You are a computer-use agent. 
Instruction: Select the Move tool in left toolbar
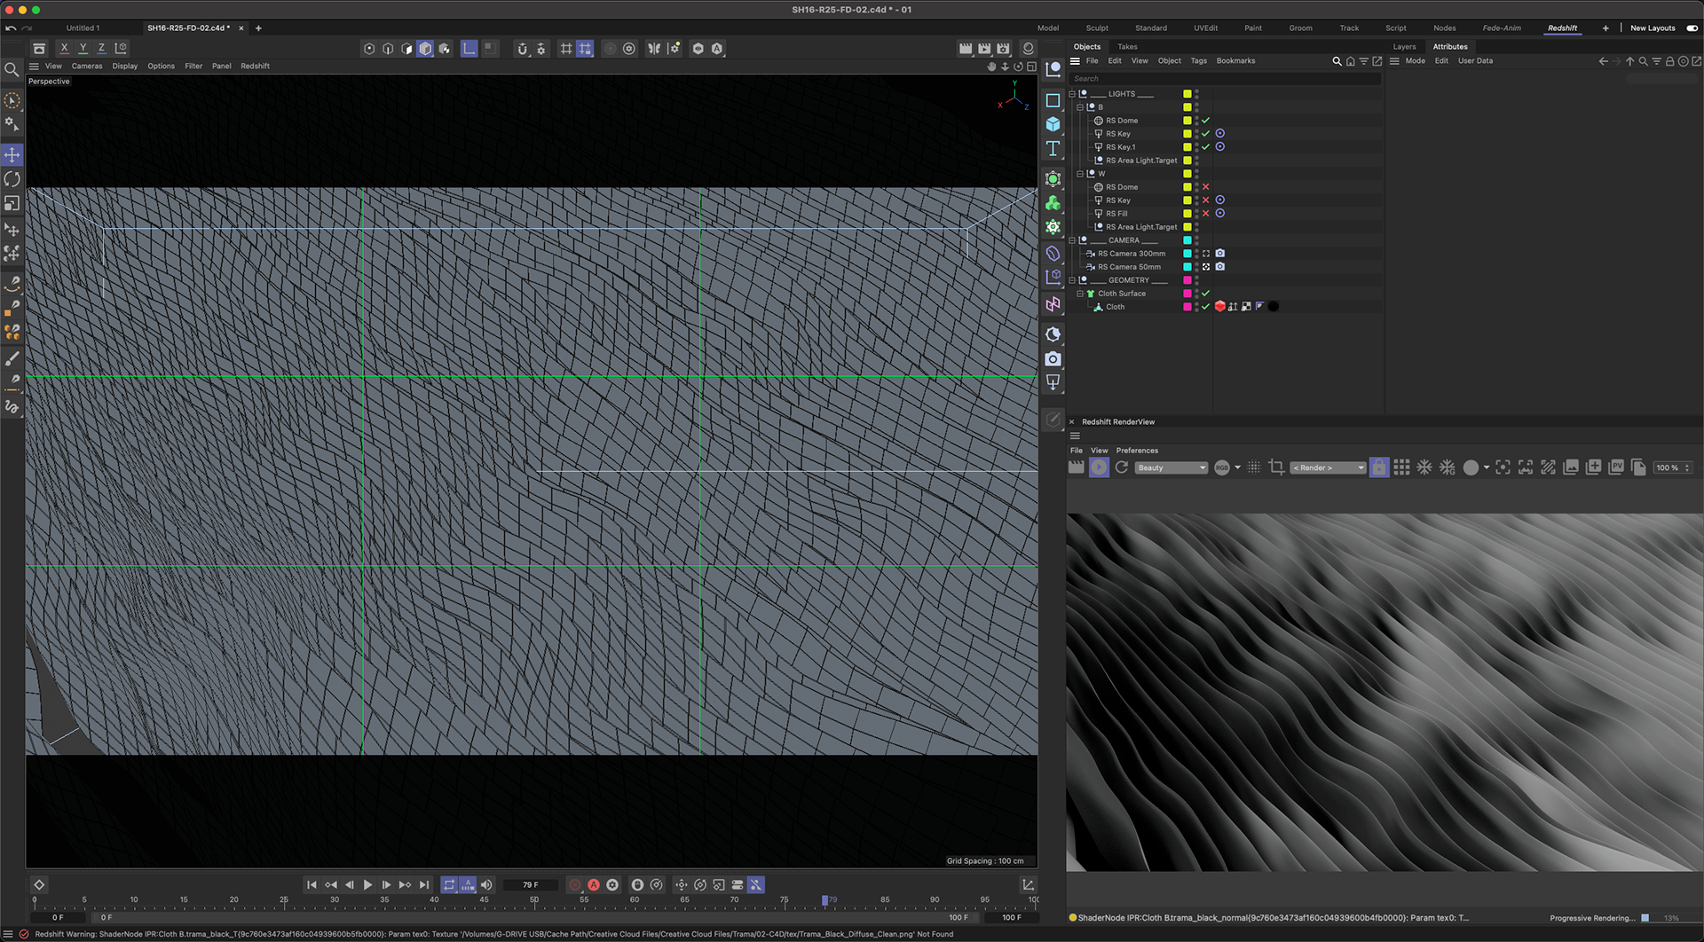click(12, 155)
